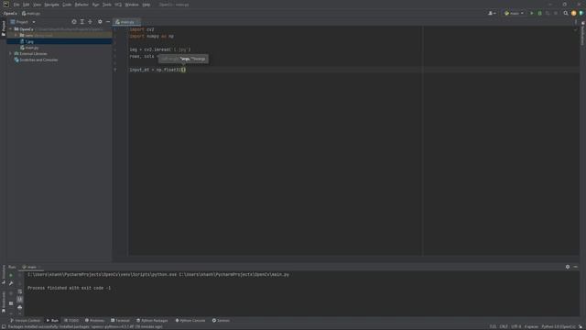Toggle the Project tool window side tab
This screenshot has width=586, height=330.
click(4, 28)
